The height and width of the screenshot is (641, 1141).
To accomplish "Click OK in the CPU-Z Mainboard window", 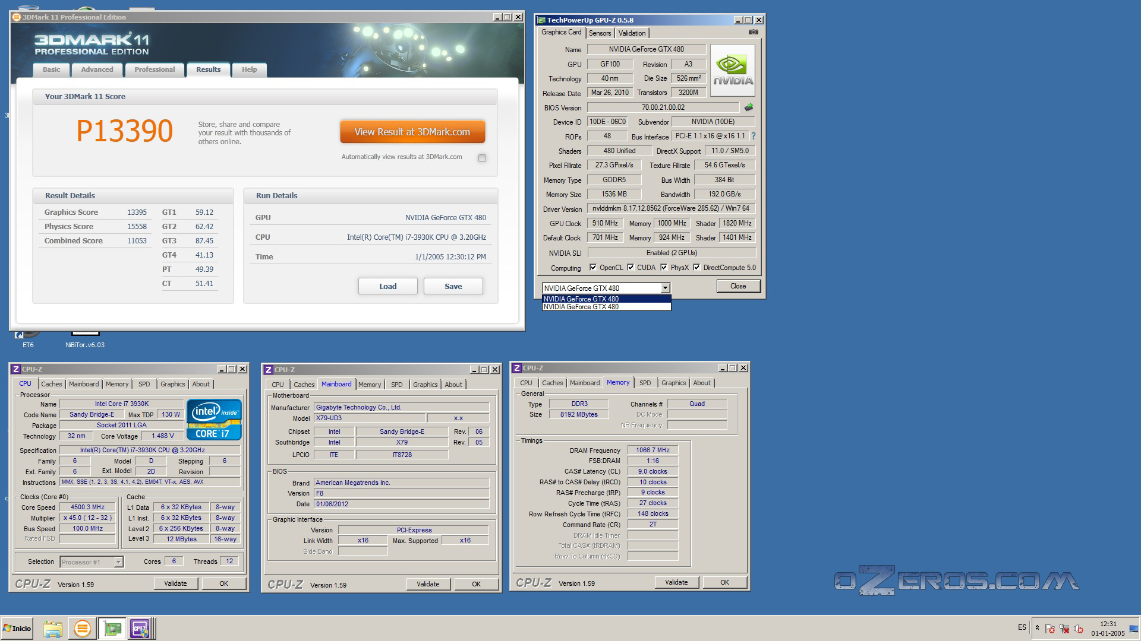I will pos(476,584).
